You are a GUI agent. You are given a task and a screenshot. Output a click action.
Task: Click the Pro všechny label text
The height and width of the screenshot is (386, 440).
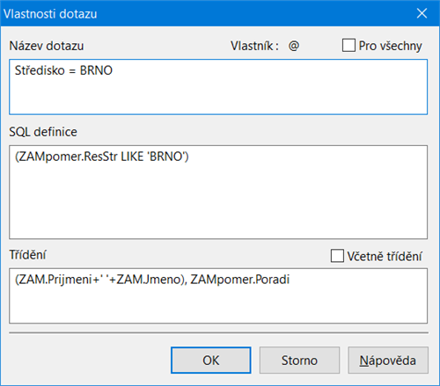(x=391, y=46)
